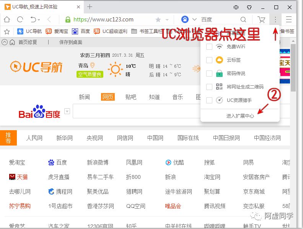Open 百度 bookmark in bookmarks bar
The width and height of the screenshot is (303, 229).
81,31
